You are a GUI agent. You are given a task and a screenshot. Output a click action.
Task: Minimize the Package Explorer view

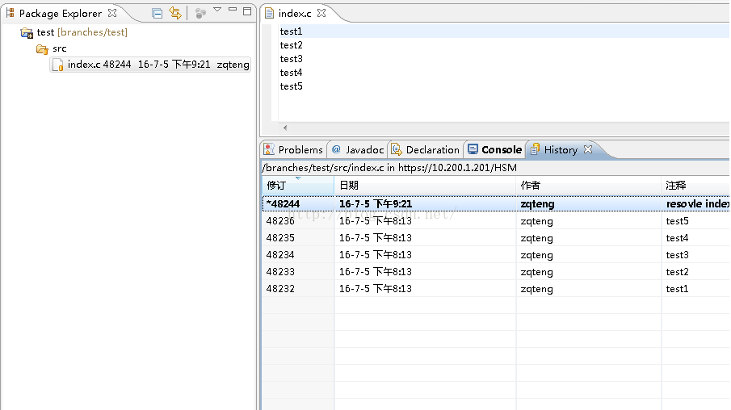233,10
